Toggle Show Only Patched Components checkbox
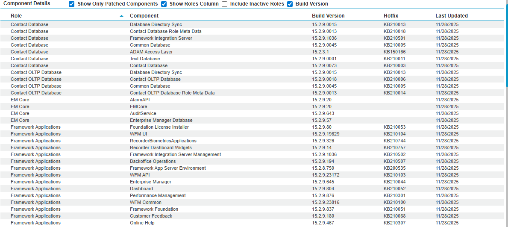This screenshot has width=508, height=227. 72,4
